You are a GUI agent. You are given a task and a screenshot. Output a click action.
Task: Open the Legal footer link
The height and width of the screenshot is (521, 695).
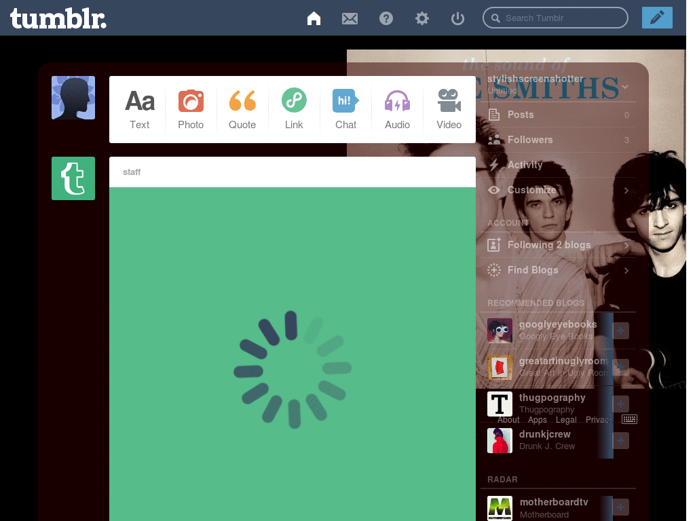pos(566,419)
